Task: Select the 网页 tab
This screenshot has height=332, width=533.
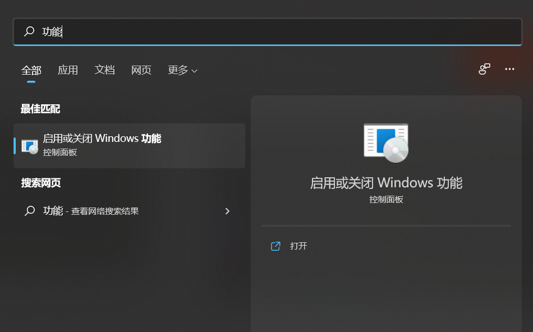Action: coord(141,70)
